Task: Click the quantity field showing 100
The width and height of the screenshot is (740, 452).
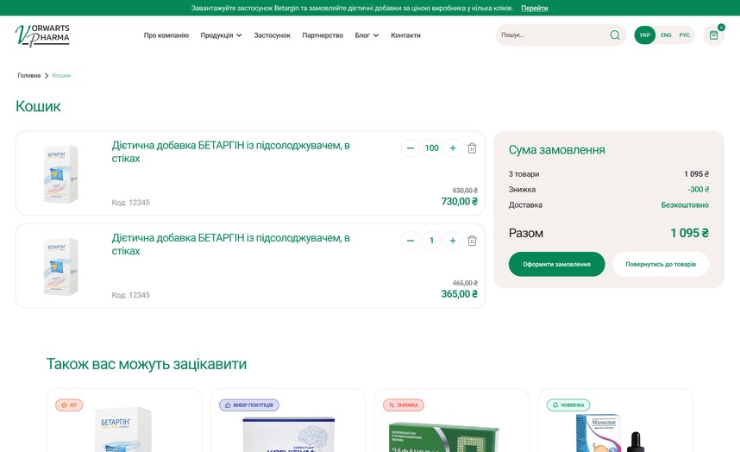Action: [431, 148]
